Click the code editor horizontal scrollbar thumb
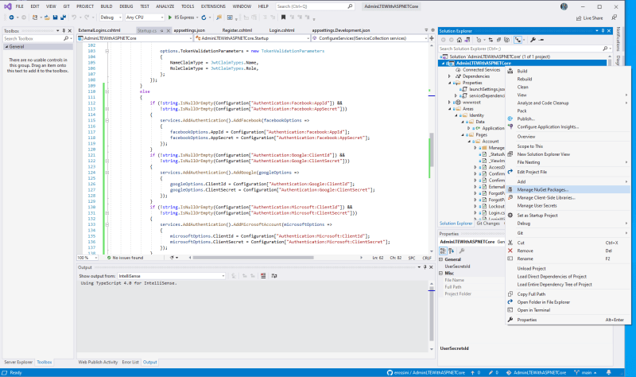Viewport: 636px width, 377px height. click(x=253, y=258)
